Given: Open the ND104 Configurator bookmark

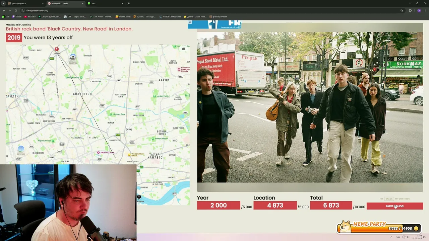Looking at the screenshot, I should [x=170, y=17].
